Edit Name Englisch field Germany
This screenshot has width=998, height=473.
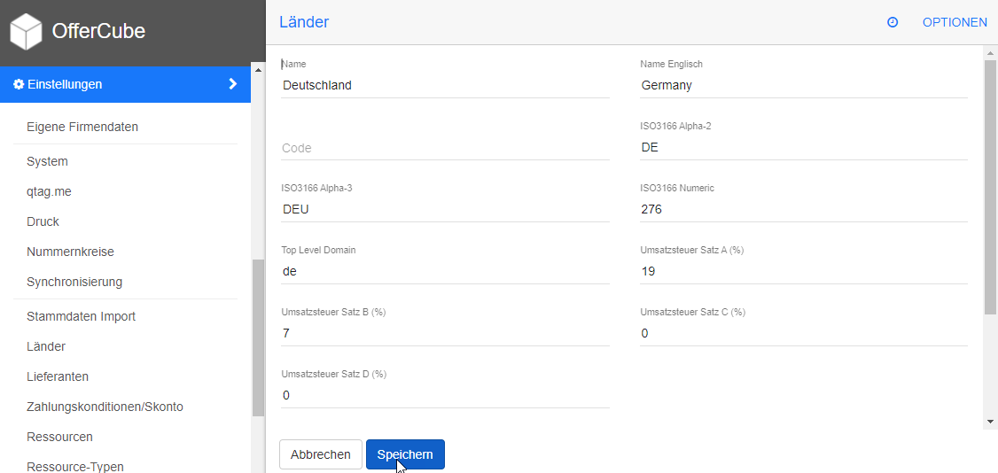click(x=804, y=85)
